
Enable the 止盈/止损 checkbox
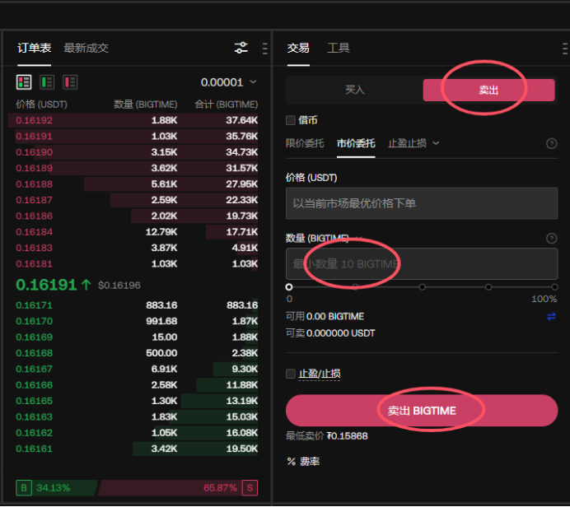(291, 374)
